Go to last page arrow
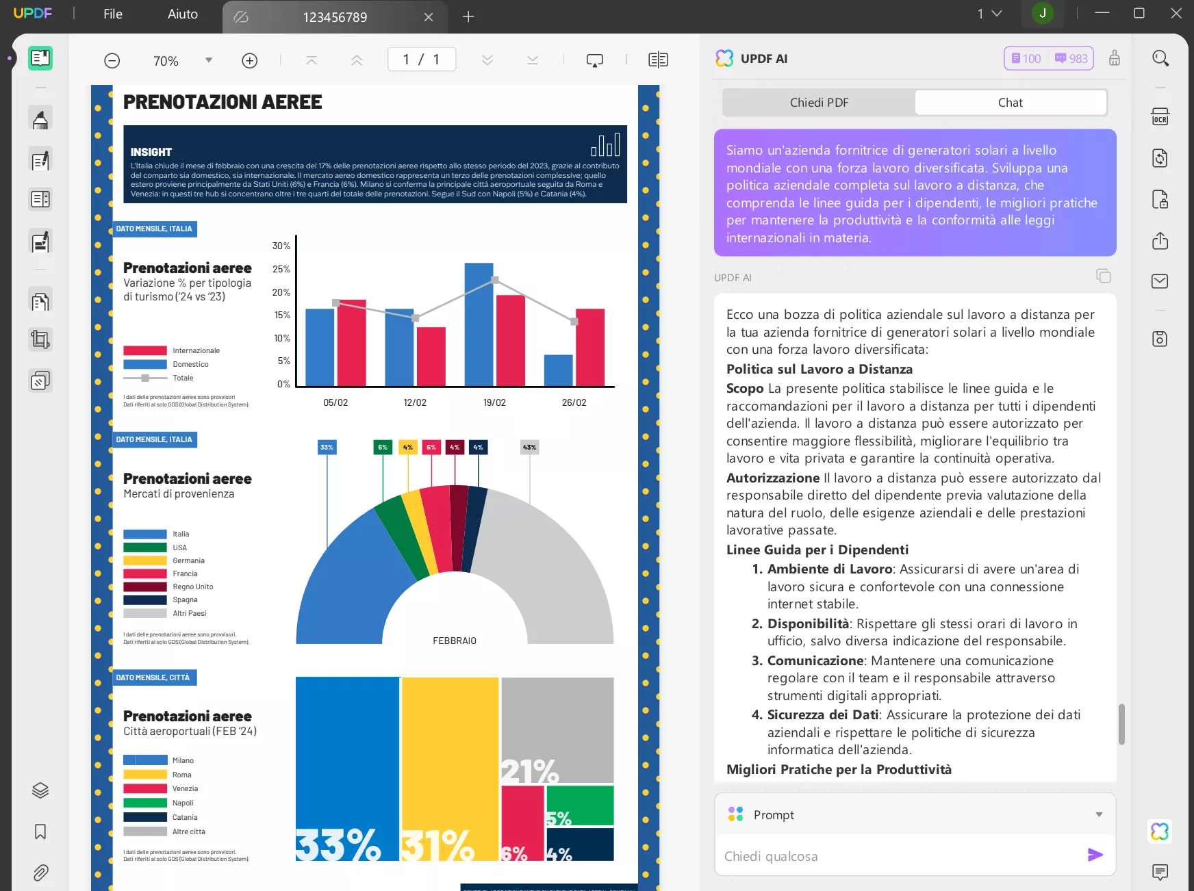The image size is (1194, 891). click(x=533, y=60)
